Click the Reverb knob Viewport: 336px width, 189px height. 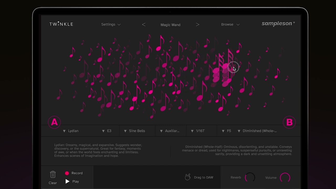(x=250, y=177)
